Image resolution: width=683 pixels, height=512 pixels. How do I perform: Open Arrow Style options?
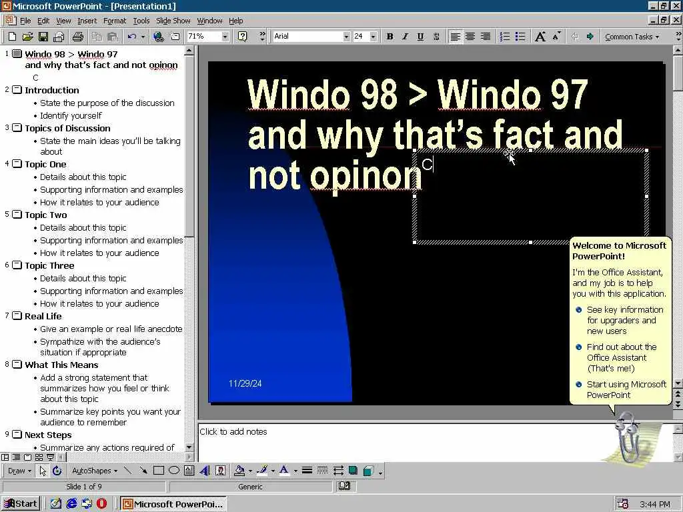(338, 471)
